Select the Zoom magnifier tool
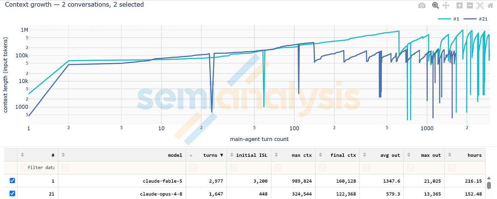 (435, 5)
